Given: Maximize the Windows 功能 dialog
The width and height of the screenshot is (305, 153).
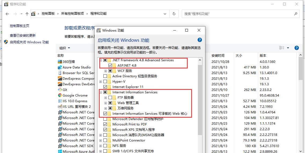Looking at the screenshot, I should point(187,30).
